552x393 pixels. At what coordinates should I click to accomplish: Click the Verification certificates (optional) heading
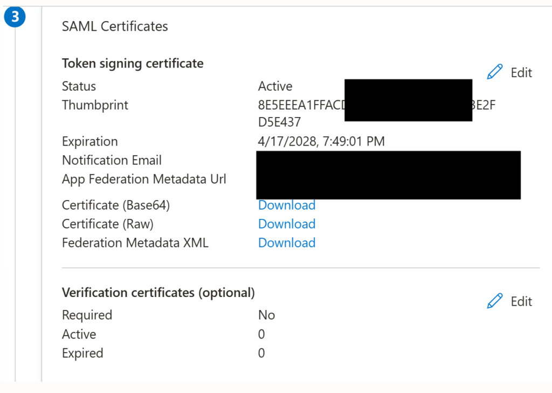pos(158,293)
